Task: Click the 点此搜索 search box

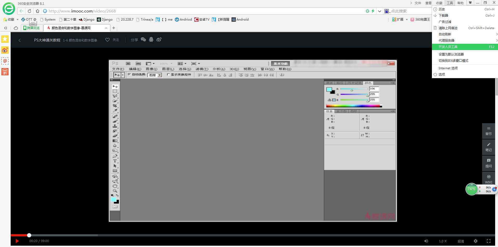Action: (x=410, y=11)
